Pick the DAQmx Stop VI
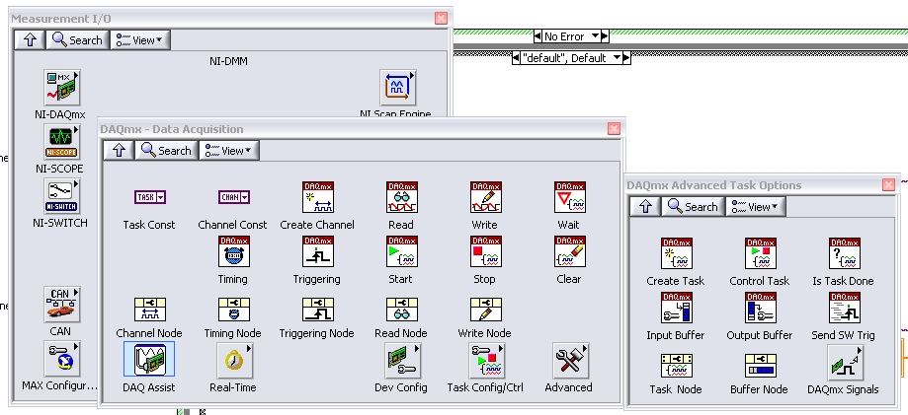 point(486,251)
